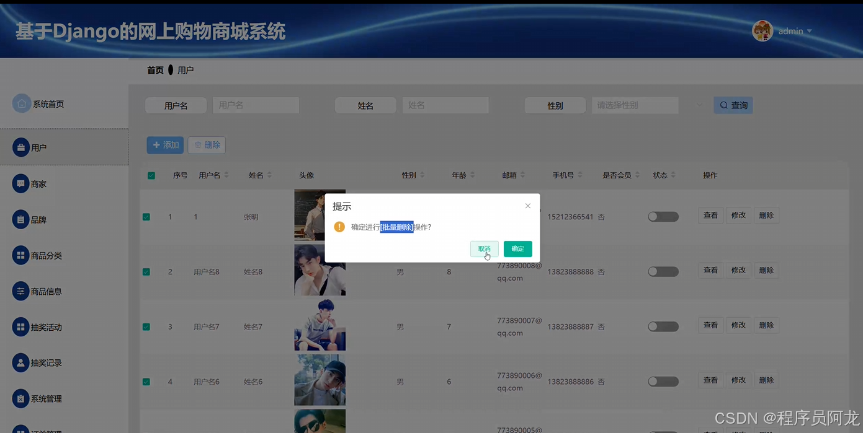
Task: Sort by 年龄 column arrows
Action: click(472, 175)
